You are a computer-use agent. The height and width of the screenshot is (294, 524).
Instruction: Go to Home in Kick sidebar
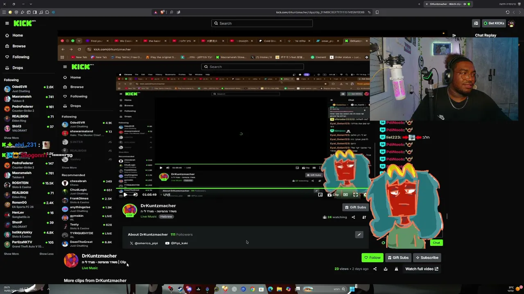[18, 36]
